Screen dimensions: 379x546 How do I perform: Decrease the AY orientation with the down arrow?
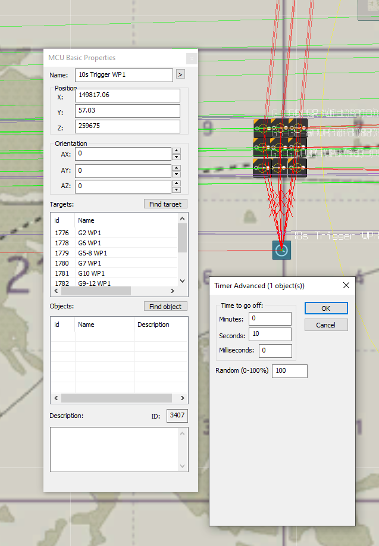pos(176,174)
